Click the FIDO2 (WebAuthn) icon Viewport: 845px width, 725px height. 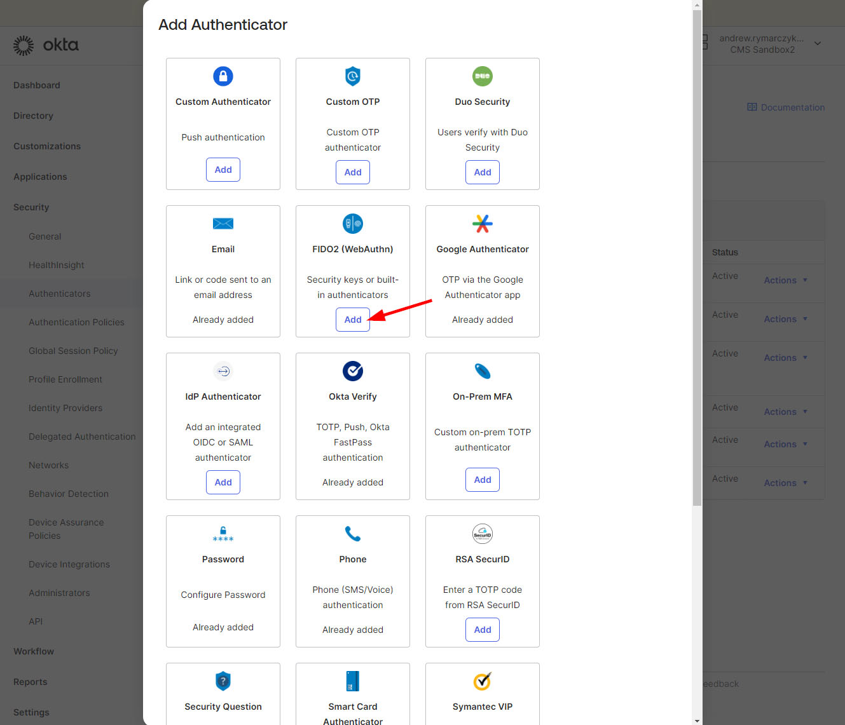pos(352,224)
